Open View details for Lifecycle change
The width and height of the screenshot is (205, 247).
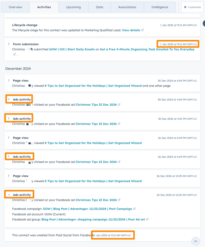[x=131, y=30]
